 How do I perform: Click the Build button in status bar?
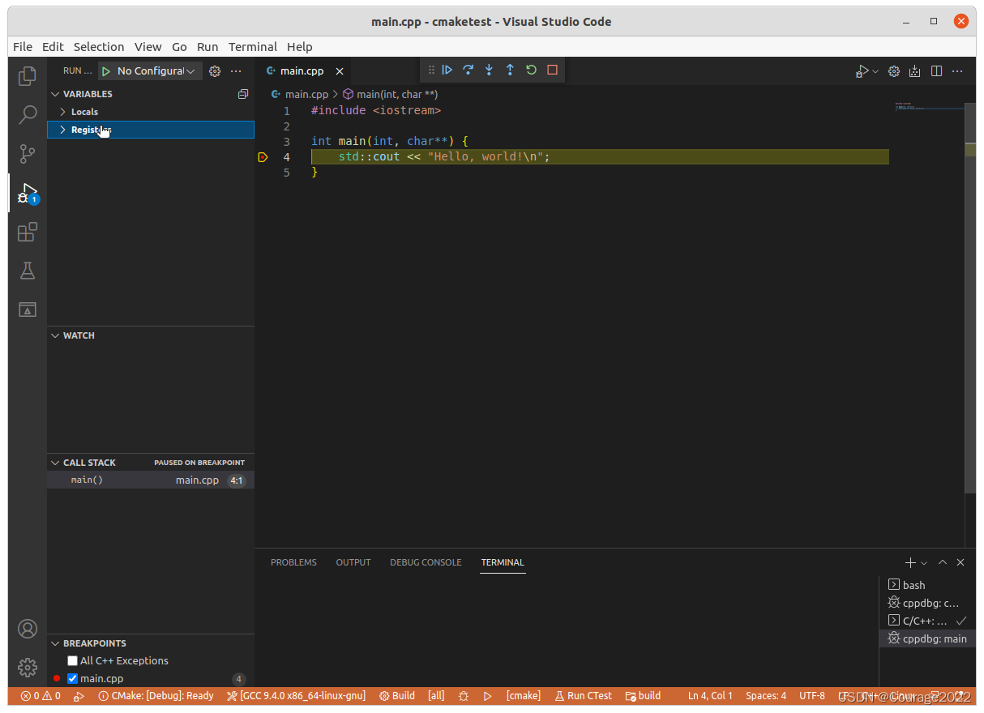[x=397, y=696]
